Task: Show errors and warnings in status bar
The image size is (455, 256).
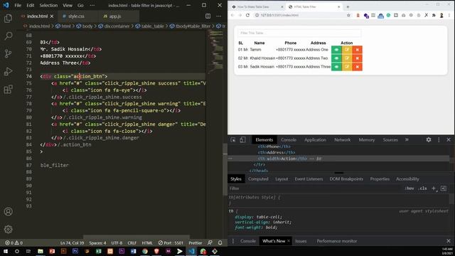Action: (14, 242)
